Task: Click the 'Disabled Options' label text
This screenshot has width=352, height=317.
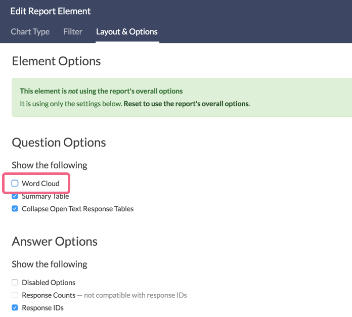Action: pyautogui.click(x=49, y=283)
